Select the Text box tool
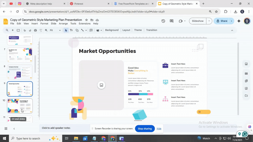The height and width of the screenshot is (142, 253). [x=71, y=30]
